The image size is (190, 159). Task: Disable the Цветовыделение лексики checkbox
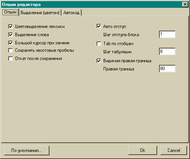[x=10, y=26]
